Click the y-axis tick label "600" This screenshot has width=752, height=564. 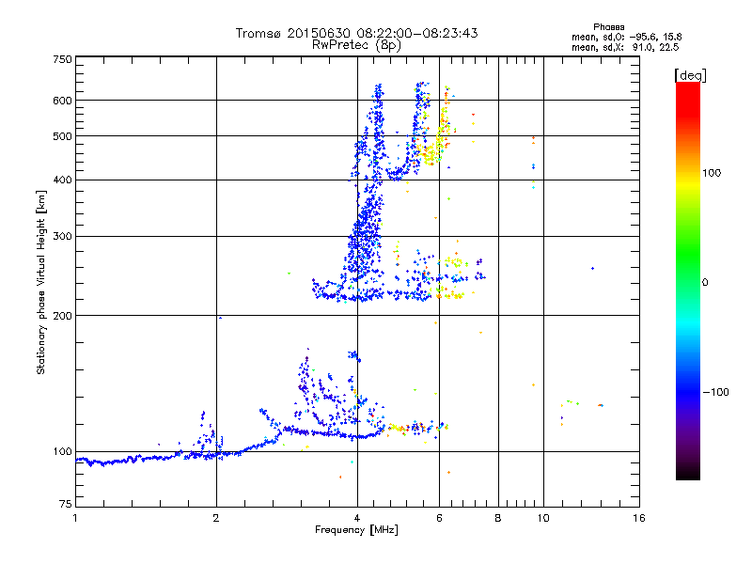(62, 101)
